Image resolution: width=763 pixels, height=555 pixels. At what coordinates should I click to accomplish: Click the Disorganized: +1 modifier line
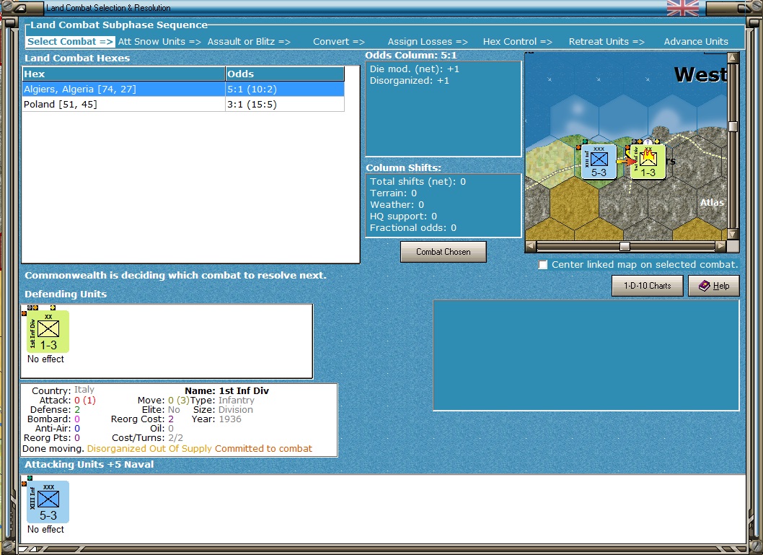click(x=409, y=81)
